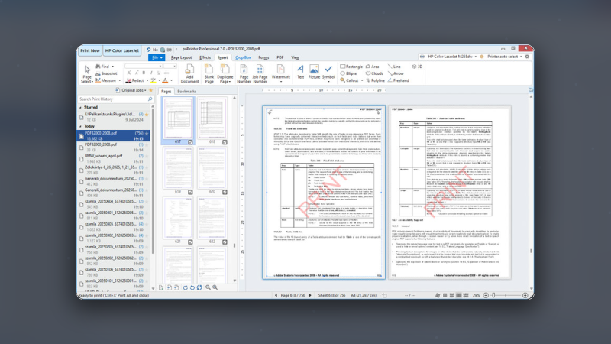Click zoom out minus button

click(x=486, y=295)
